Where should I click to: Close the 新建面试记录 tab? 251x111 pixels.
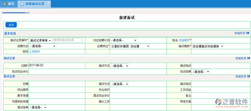click(x=49, y=2)
